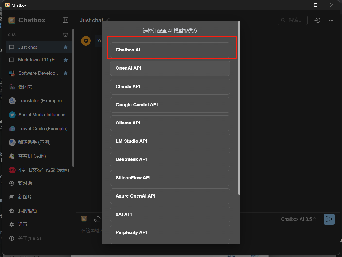Select OpenAI API provider

point(170,68)
